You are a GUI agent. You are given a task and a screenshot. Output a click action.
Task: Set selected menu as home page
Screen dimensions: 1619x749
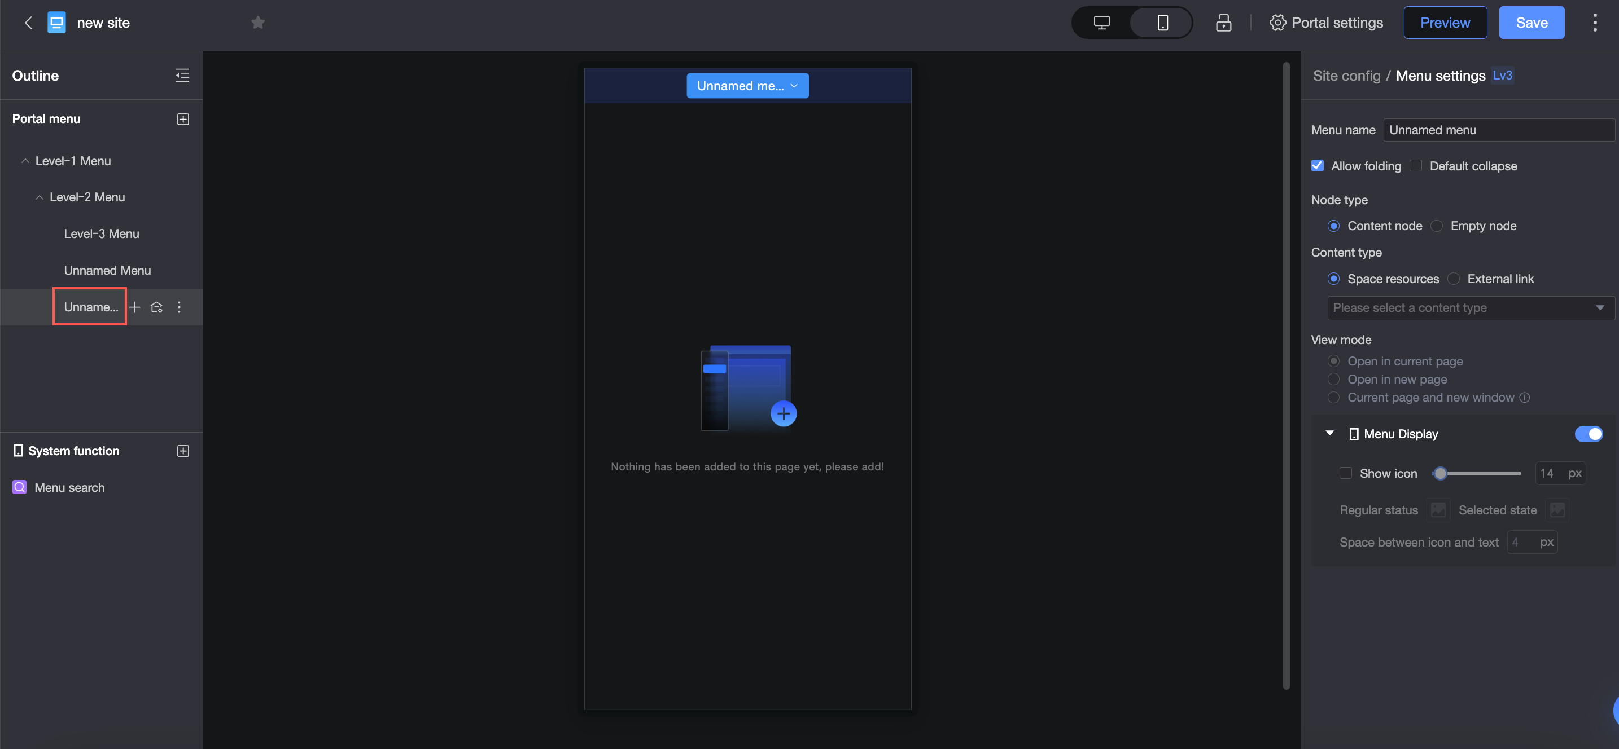pos(156,307)
